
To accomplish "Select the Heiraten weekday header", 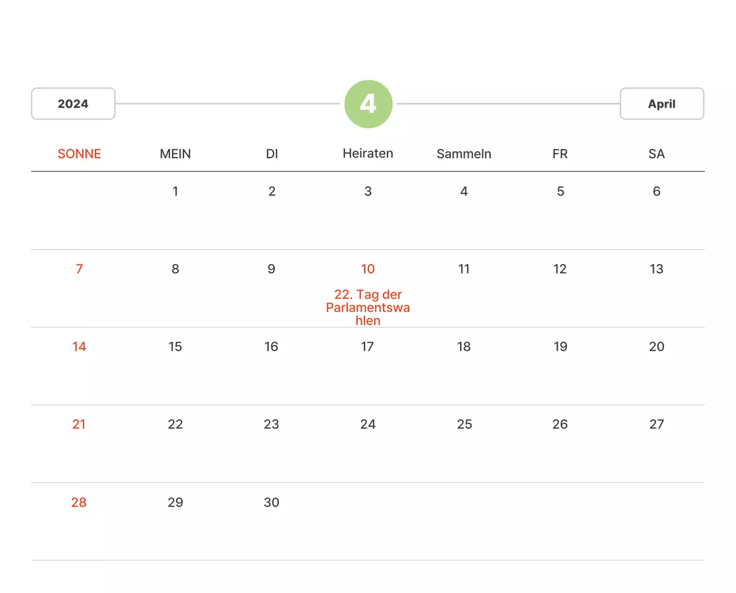I will [368, 154].
